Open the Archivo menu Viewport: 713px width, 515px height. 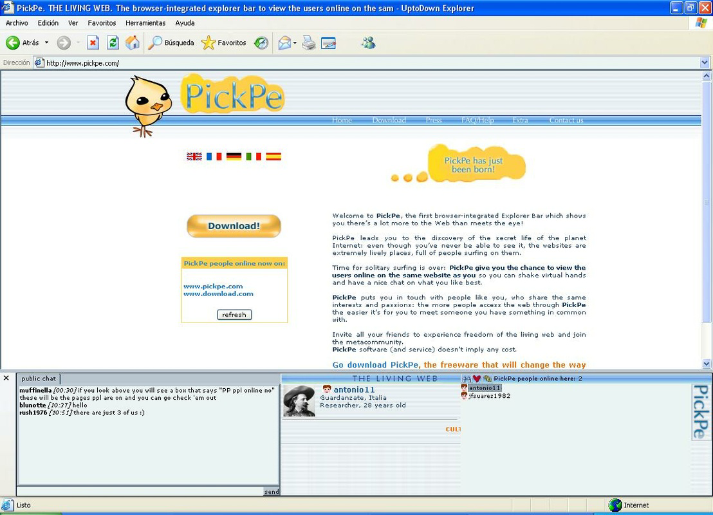(17, 23)
